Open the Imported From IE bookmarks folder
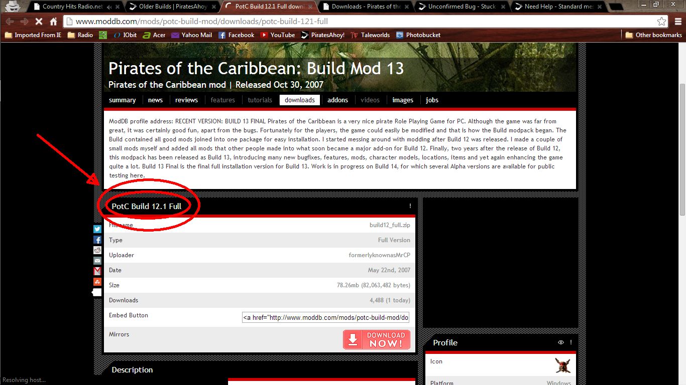The width and height of the screenshot is (686, 385). [x=33, y=35]
